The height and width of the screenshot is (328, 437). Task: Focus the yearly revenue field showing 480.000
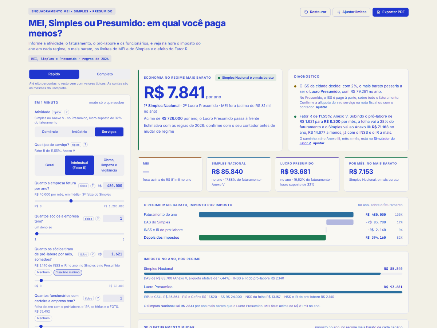tap(114, 186)
